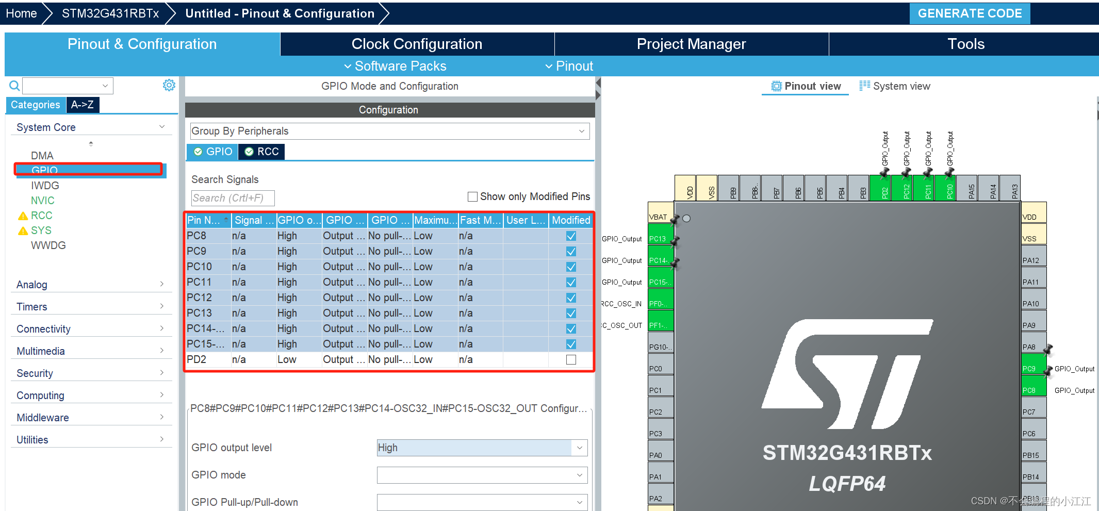Switch to Project Manager tab
Image resolution: width=1099 pixels, height=511 pixels.
pyautogui.click(x=692, y=44)
